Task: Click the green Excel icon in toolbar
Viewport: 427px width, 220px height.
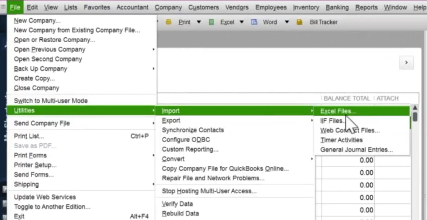Action: (x=211, y=22)
